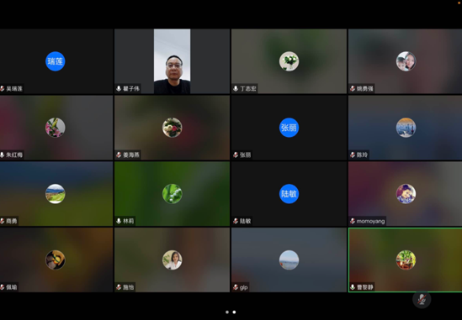Click the microphone icon in the live video tile
Image resolution: width=462 pixels, height=320 pixels.
coord(119,88)
